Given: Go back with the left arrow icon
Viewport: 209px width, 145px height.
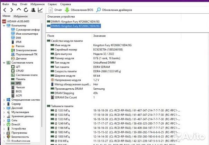Looking at the screenshot, I should [5, 10].
